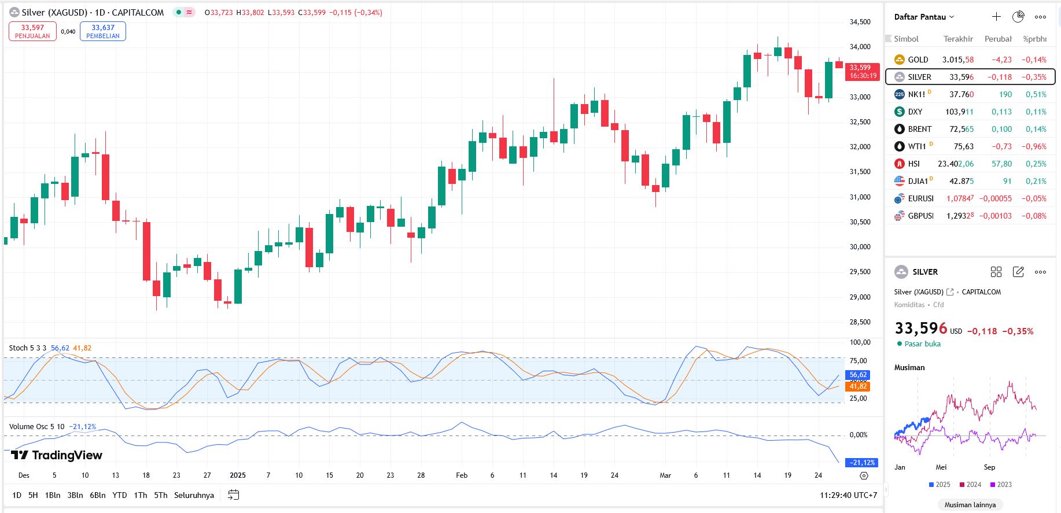The height and width of the screenshot is (513, 1061).
Task: Toggle the 2023 seasonal series legend
Action: (1001, 485)
